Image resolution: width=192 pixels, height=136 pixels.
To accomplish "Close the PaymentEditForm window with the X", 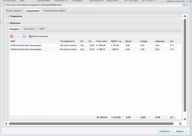I will (x=187, y=5).
